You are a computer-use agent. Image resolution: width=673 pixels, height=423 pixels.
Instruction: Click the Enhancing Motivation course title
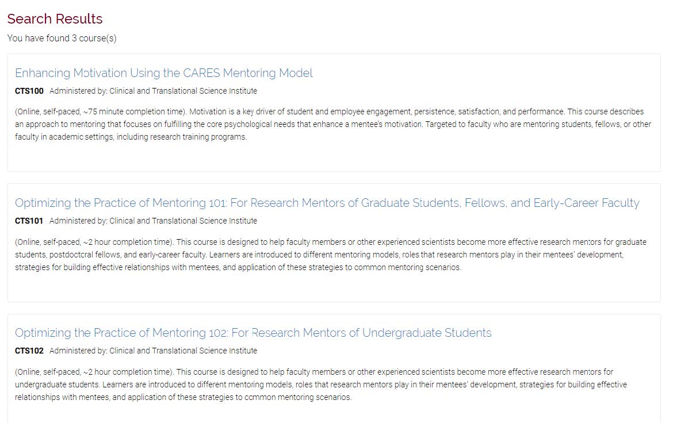[x=164, y=73]
